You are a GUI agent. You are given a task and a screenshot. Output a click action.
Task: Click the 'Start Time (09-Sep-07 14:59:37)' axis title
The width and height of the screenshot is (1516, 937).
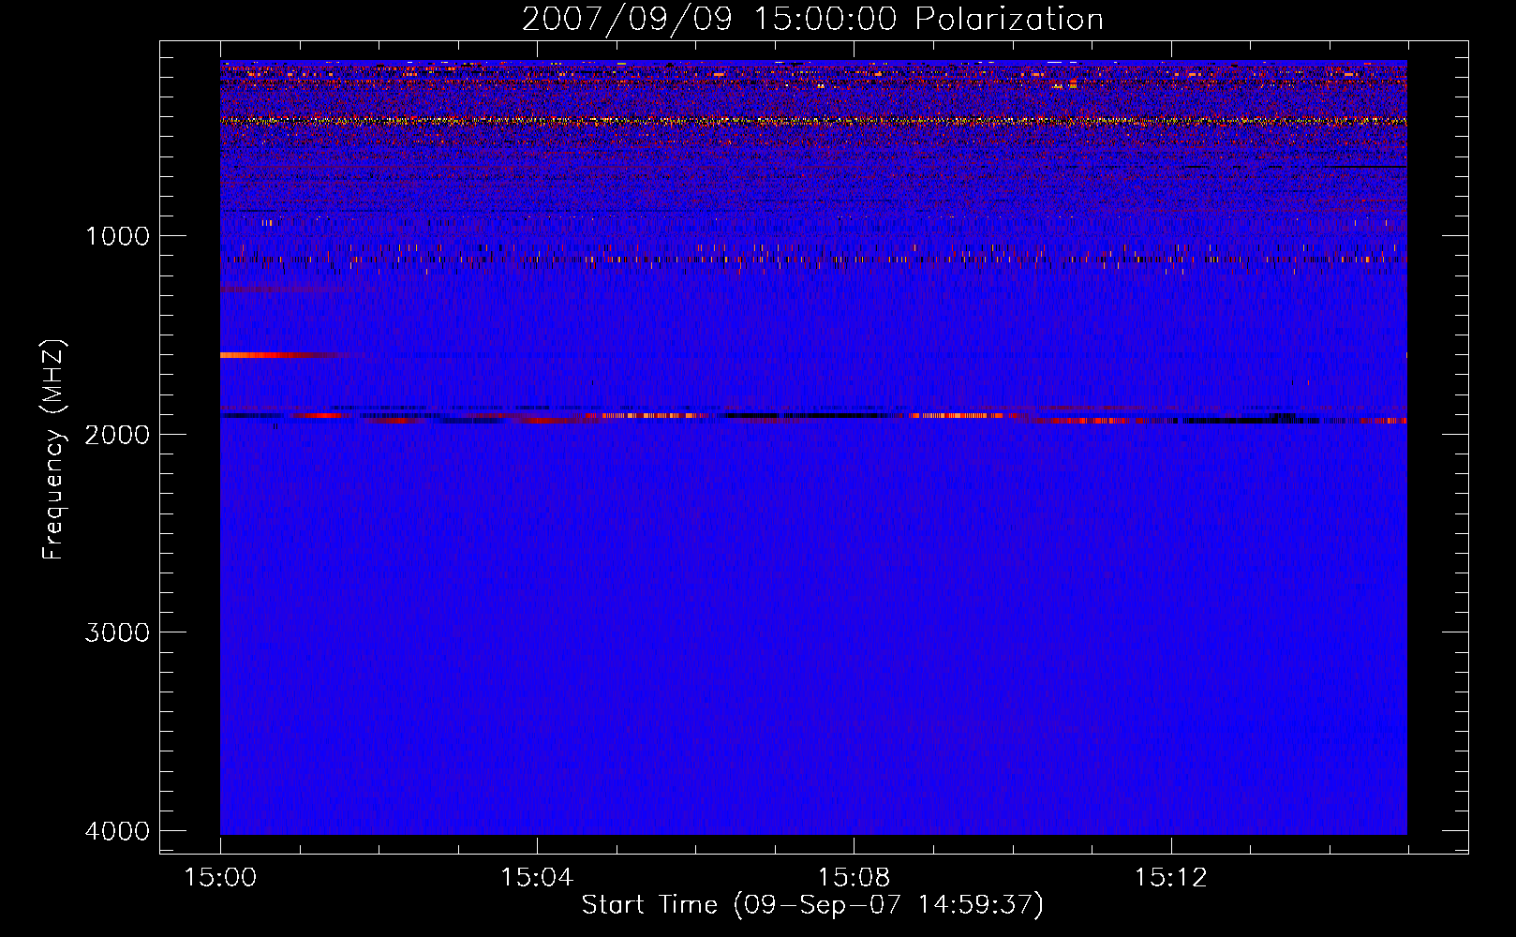click(812, 905)
